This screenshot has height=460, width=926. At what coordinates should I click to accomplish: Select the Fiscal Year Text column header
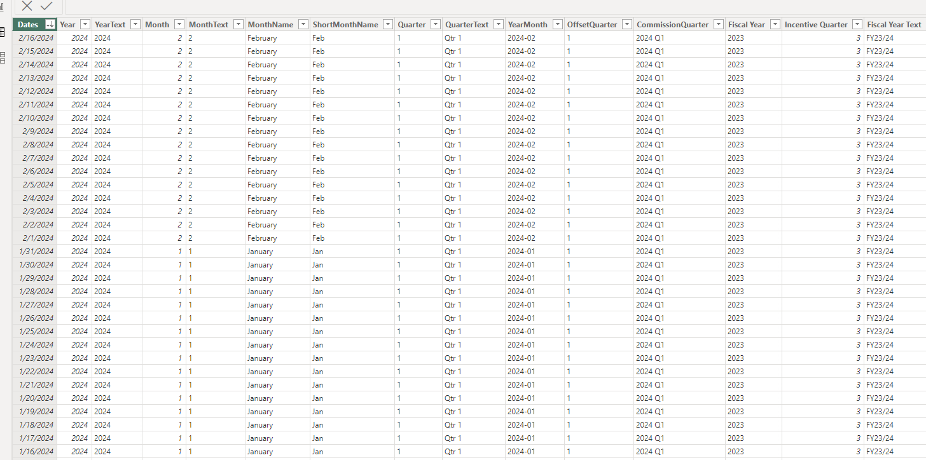coord(894,24)
